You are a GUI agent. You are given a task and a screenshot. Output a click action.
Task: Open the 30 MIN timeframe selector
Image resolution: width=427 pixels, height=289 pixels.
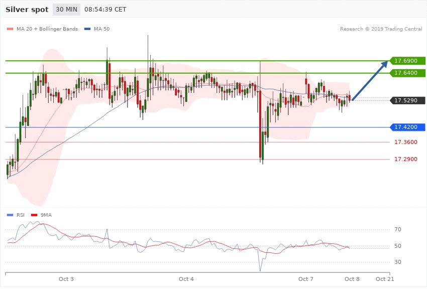pos(66,10)
